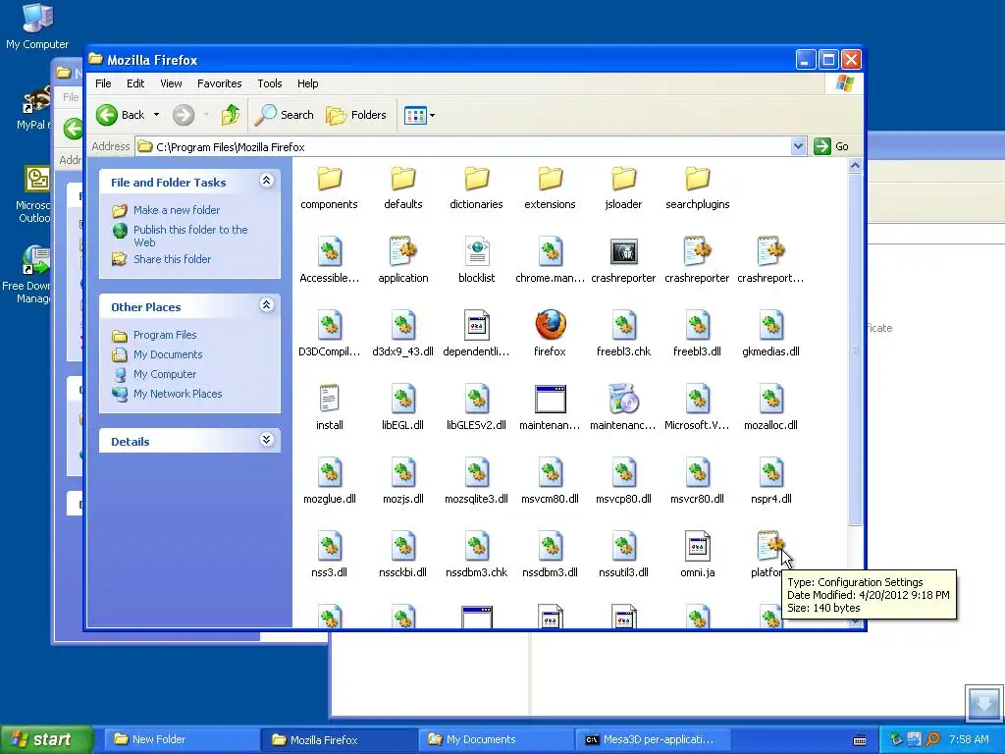Select the extensions folder
This screenshot has height=754, width=1005.
550,188
